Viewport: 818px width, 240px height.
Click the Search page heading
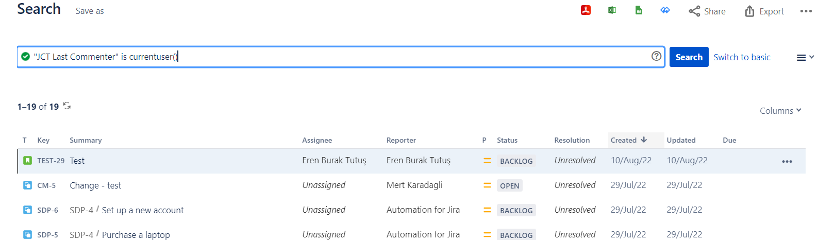(x=39, y=9)
